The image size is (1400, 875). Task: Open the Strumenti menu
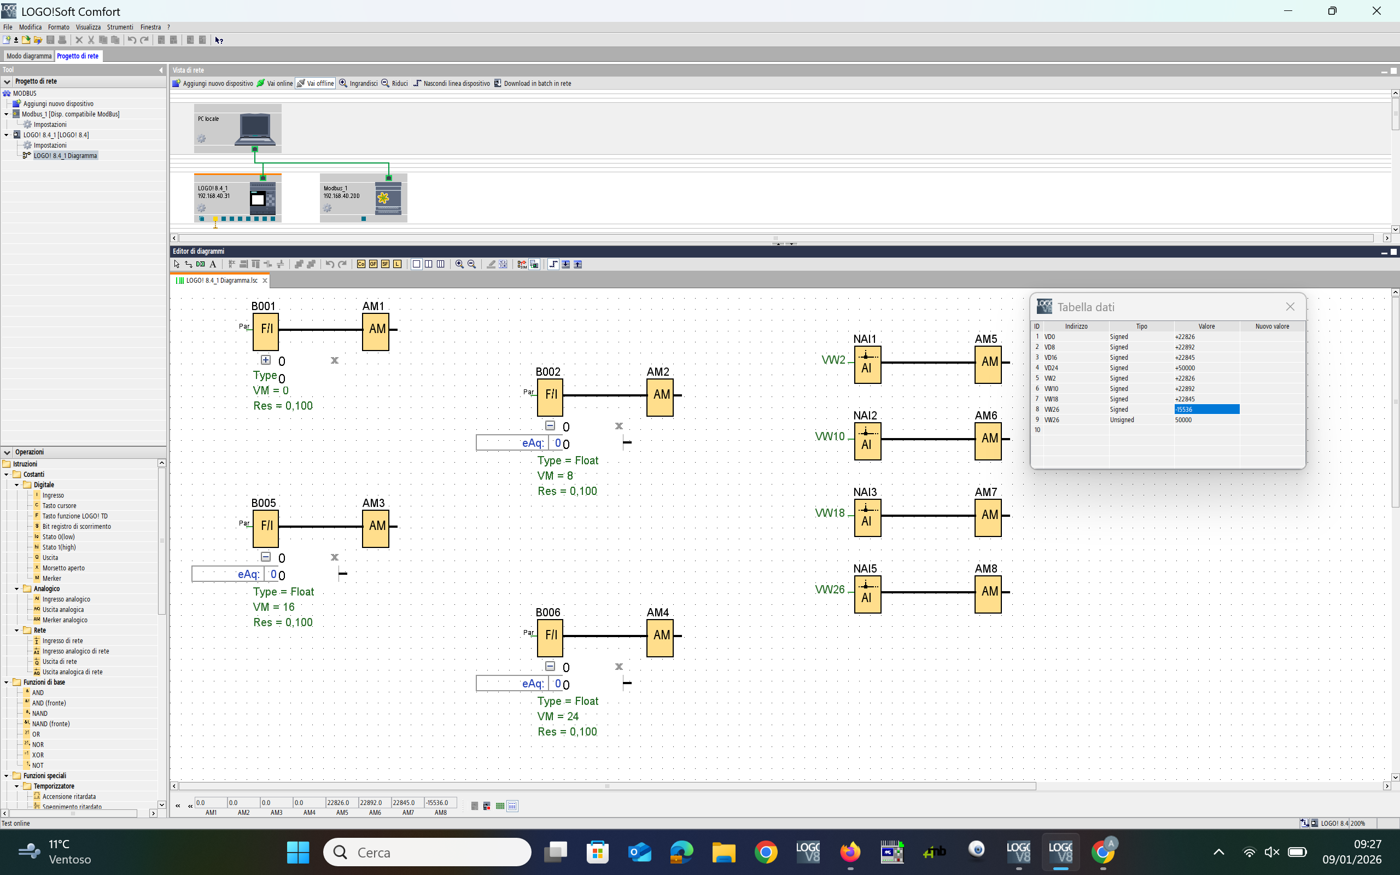(120, 27)
